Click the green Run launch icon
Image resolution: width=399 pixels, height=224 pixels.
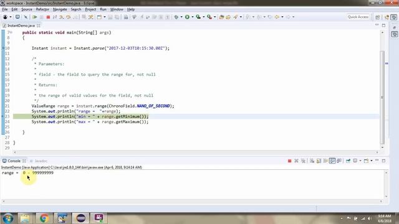pyautogui.click(x=187, y=17)
